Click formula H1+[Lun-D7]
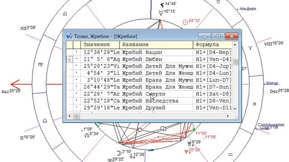289x162 pixels. tap(214, 80)
